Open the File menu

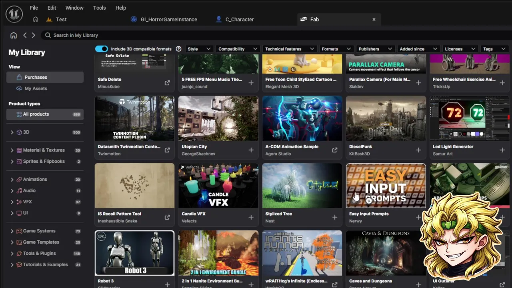click(34, 8)
